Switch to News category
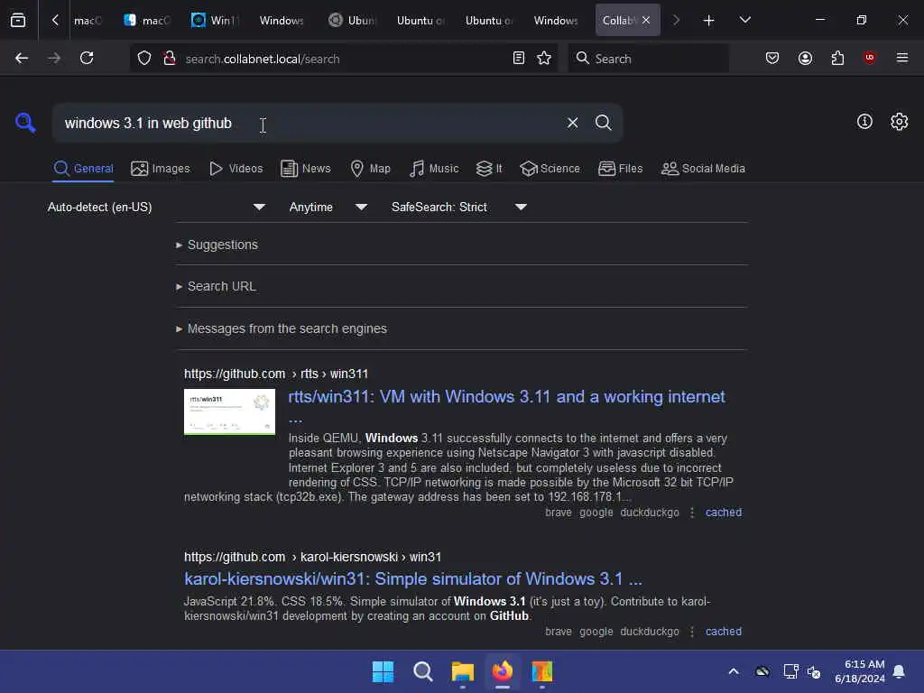The width and height of the screenshot is (924, 693). click(305, 169)
